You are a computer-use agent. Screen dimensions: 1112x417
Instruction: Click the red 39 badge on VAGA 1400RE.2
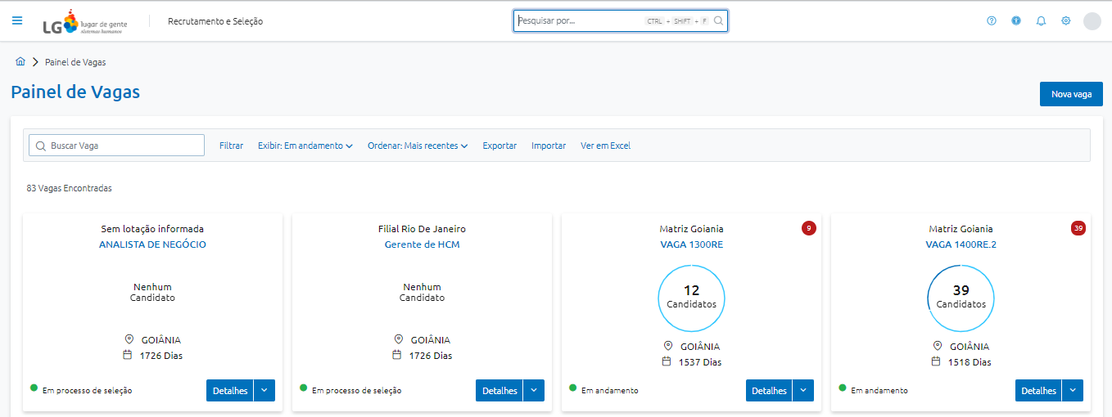click(1078, 228)
